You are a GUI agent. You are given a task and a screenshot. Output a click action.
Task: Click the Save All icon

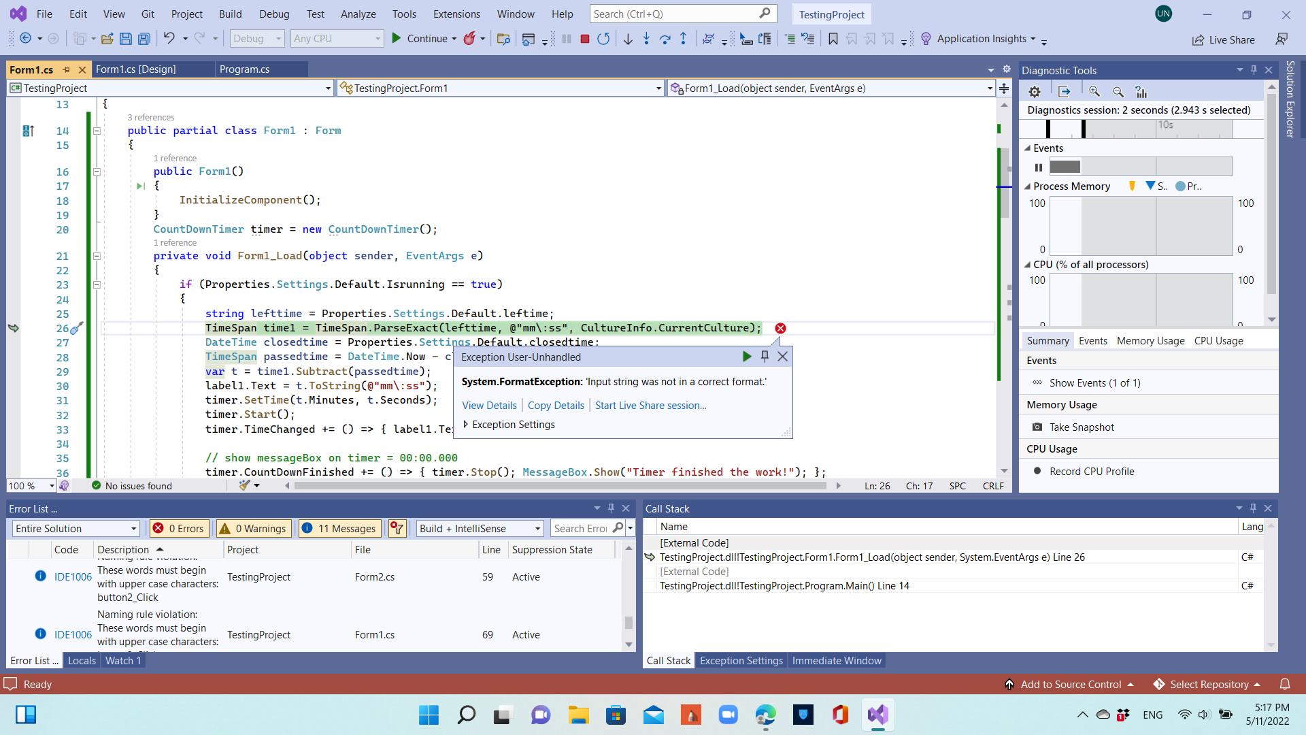(x=144, y=39)
